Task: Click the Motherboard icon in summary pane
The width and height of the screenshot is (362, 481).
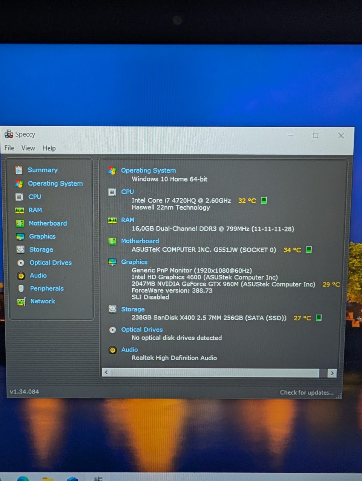Action: tap(112, 241)
